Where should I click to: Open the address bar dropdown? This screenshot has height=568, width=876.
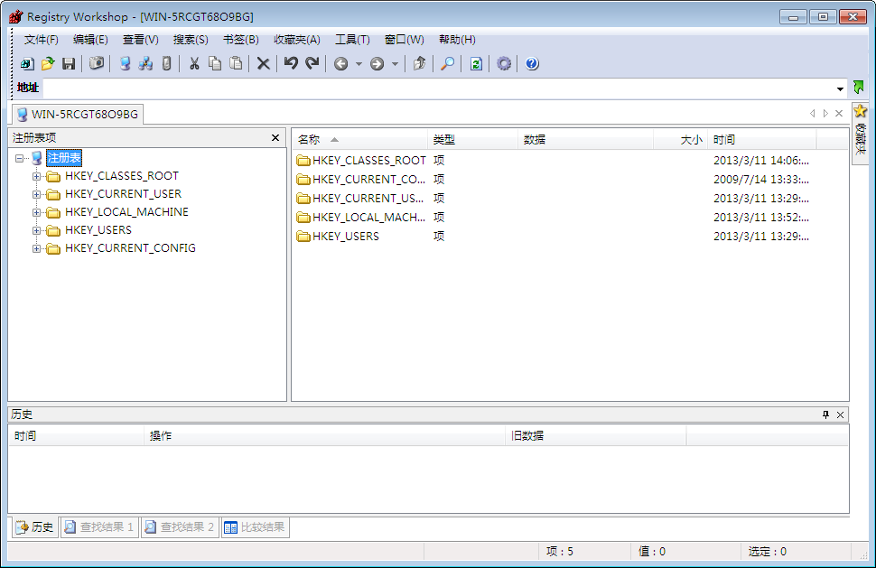[840, 88]
